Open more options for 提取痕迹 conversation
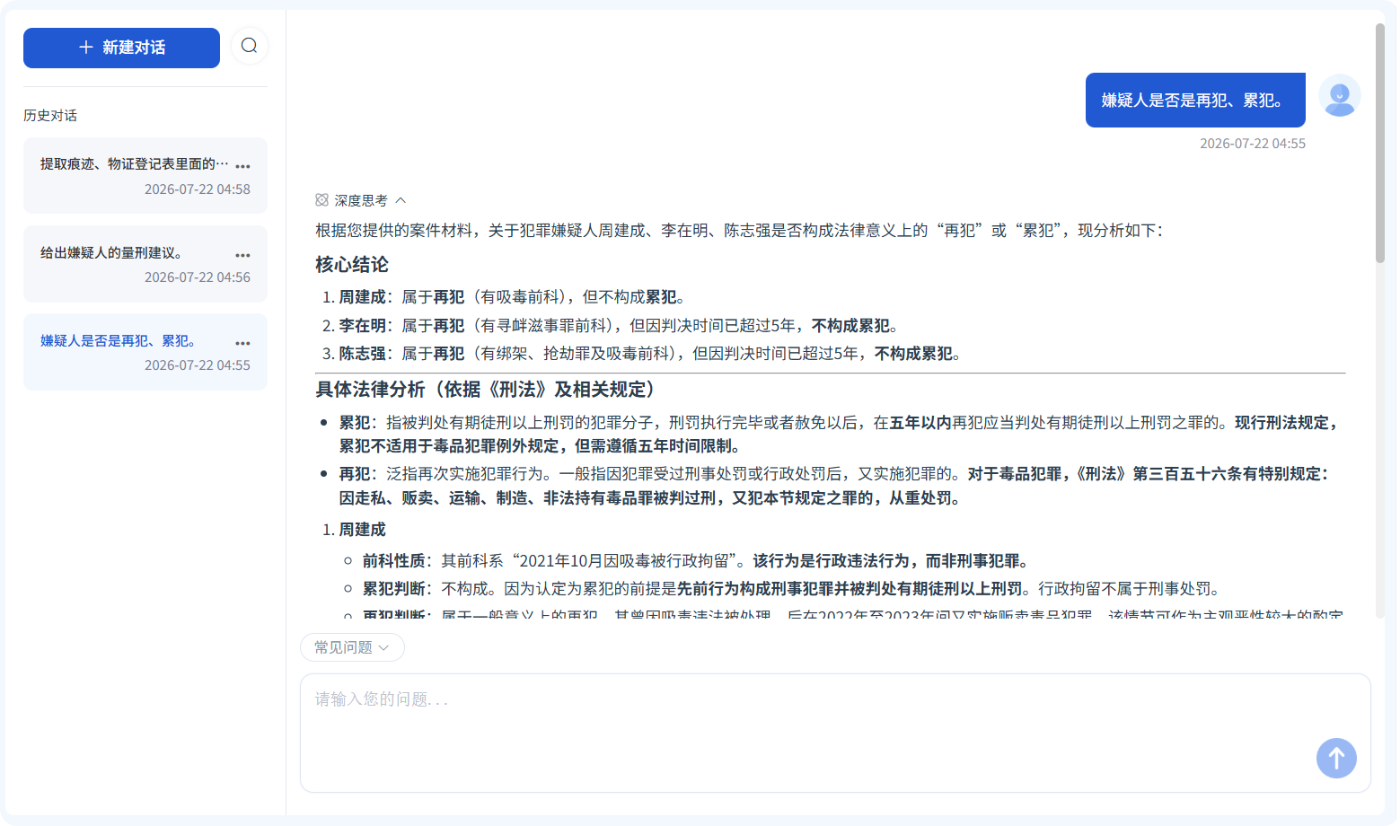 pyautogui.click(x=242, y=166)
